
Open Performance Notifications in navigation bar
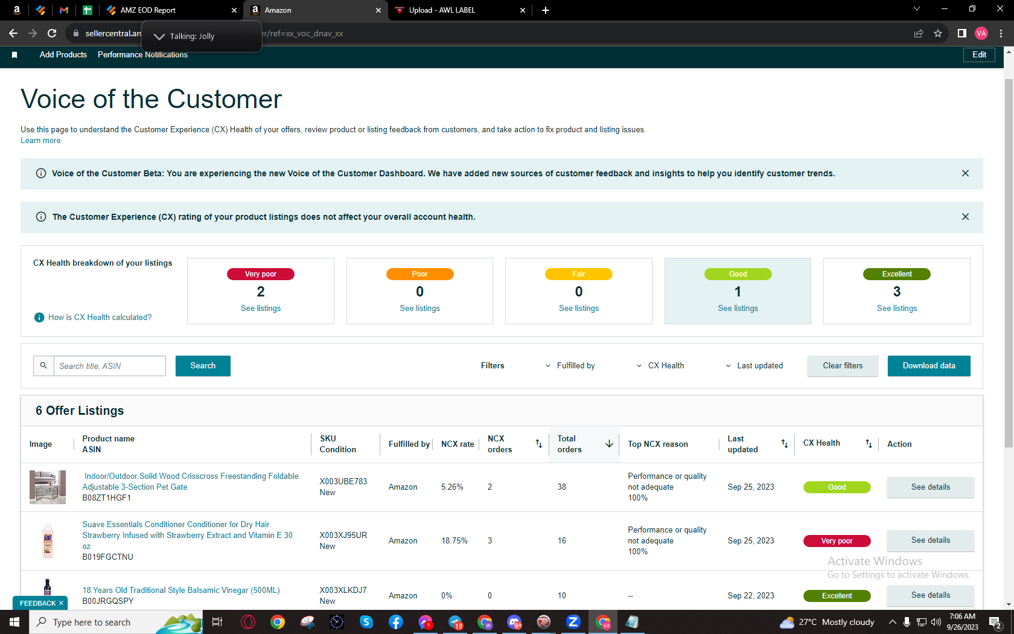pyautogui.click(x=142, y=55)
